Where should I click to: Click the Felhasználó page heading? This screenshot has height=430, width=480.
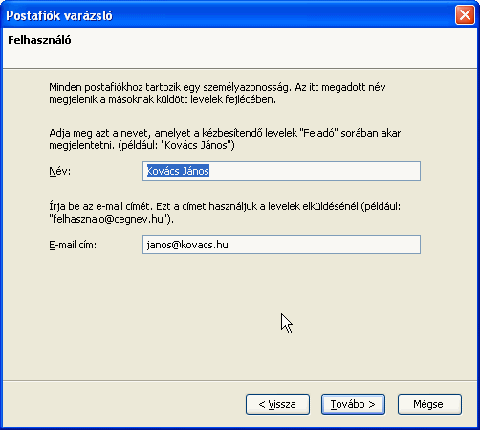click(39, 40)
